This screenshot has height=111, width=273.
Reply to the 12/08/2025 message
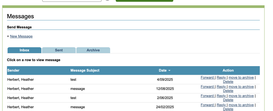[x=221, y=87]
